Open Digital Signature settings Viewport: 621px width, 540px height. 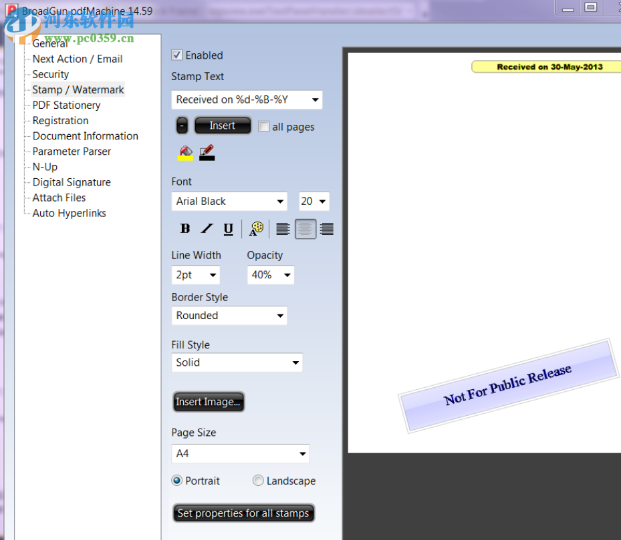[72, 182]
